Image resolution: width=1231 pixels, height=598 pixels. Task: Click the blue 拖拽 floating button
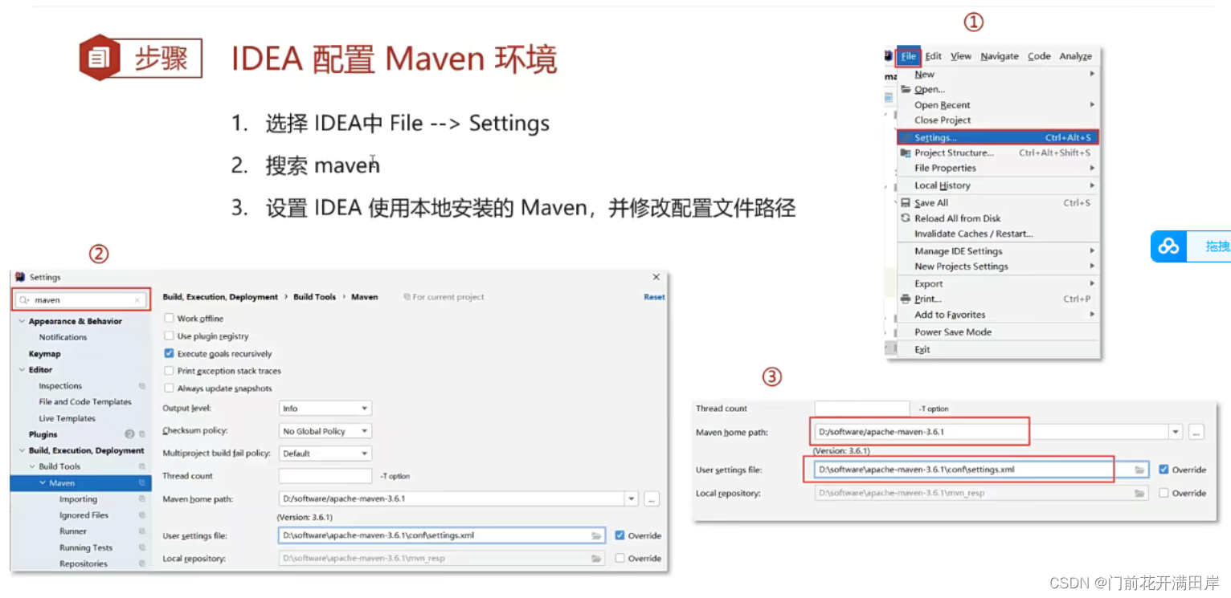(1191, 246)
